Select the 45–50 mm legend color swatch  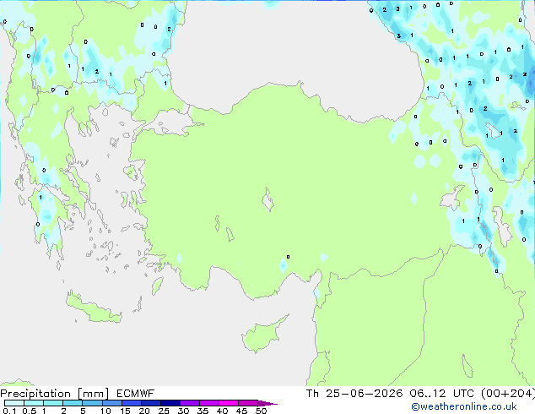(x=248, y=403)
